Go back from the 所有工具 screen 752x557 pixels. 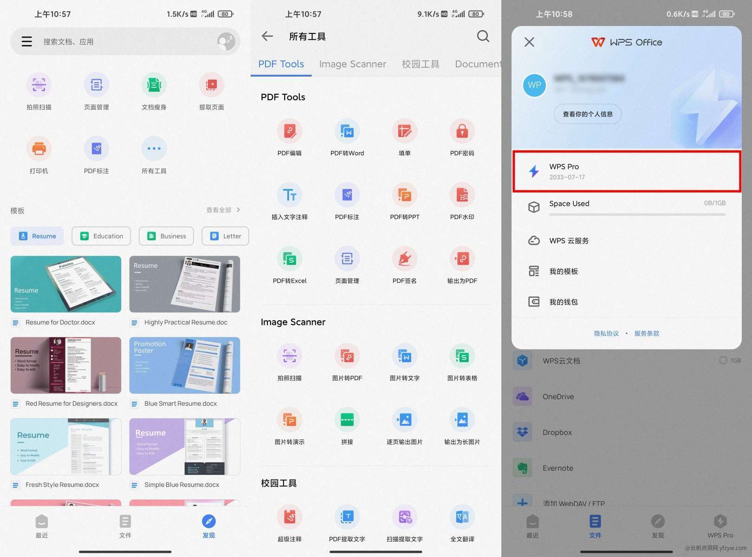click(x=267, y=36)
